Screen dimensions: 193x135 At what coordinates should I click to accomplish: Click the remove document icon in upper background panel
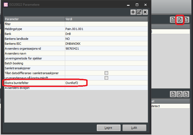(186, 20)
